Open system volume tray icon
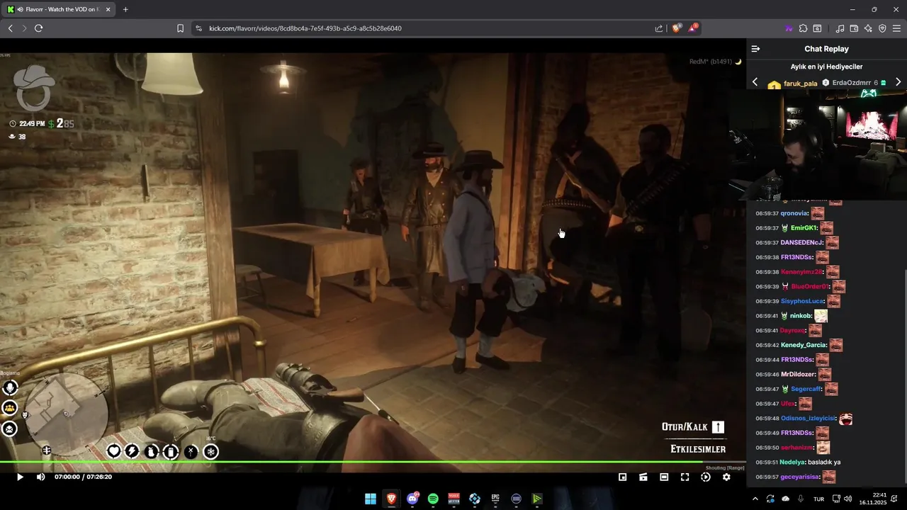Viewport: 907px width, 510px height. (847, 499)
